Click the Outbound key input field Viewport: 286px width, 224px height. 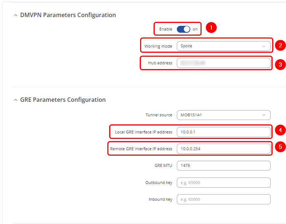[x=223, y=183]
